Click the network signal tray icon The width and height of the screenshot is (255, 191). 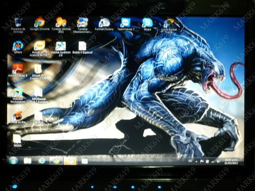point(213,162)
